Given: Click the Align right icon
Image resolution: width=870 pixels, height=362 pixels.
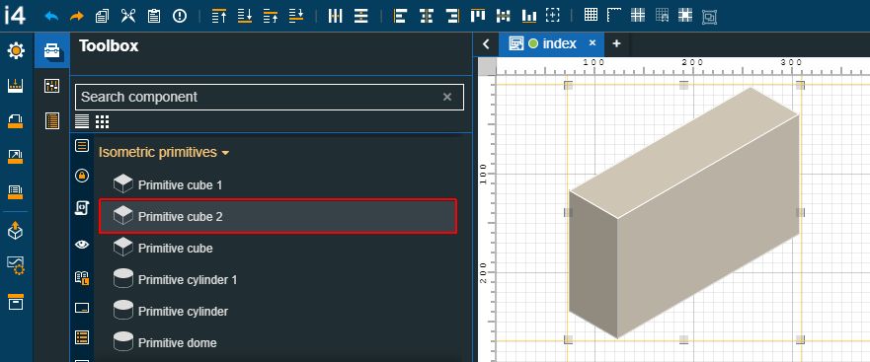Looking at the screenshot, I should click(452, 16).
